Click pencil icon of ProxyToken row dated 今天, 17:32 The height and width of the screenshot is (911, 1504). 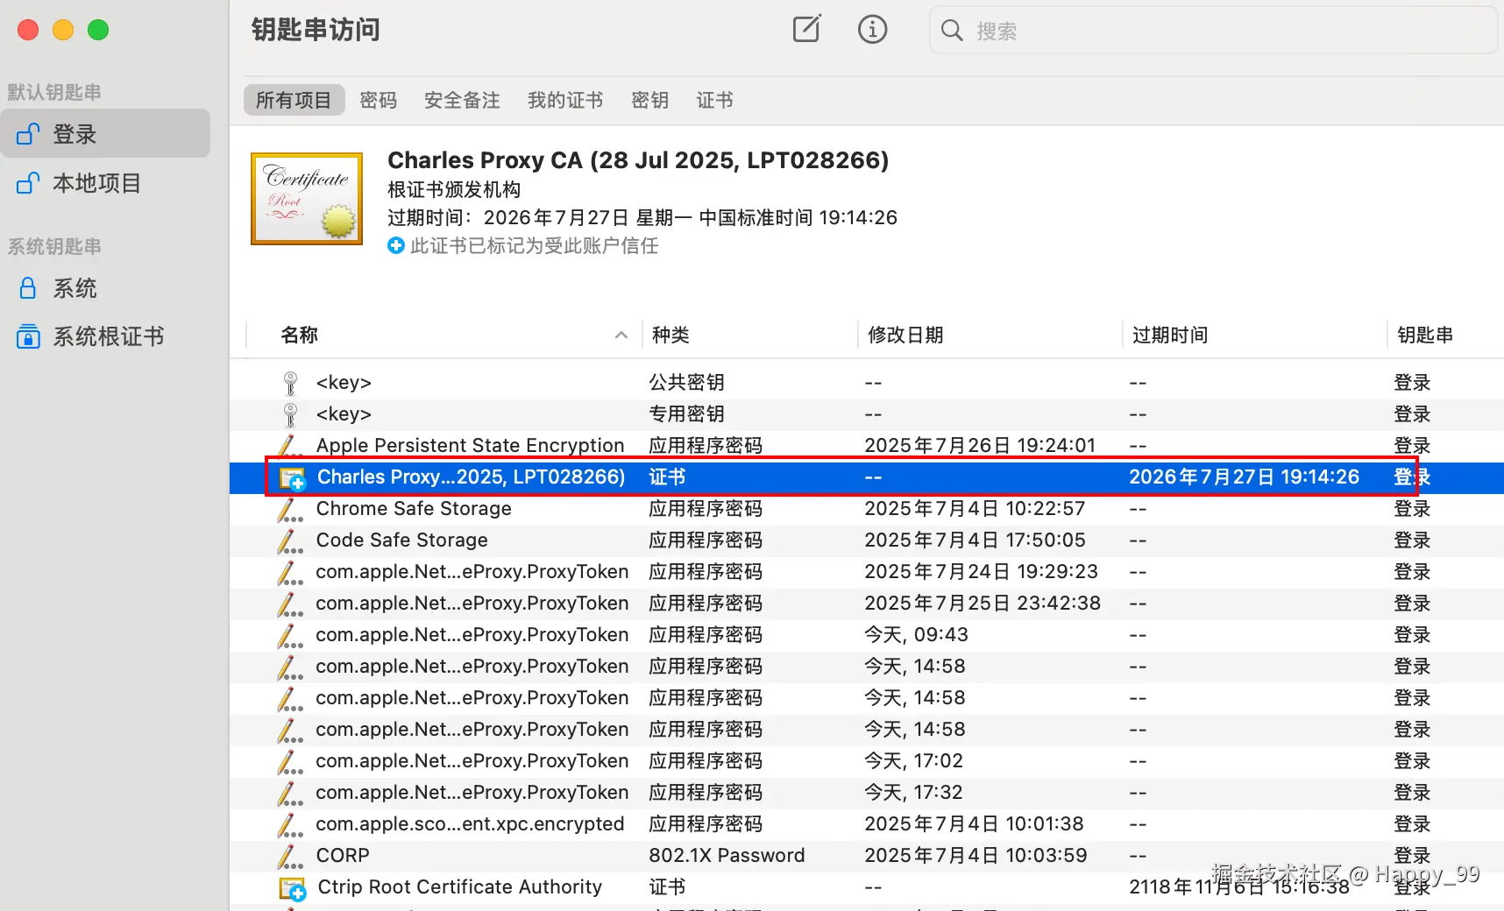coord(290,793)
